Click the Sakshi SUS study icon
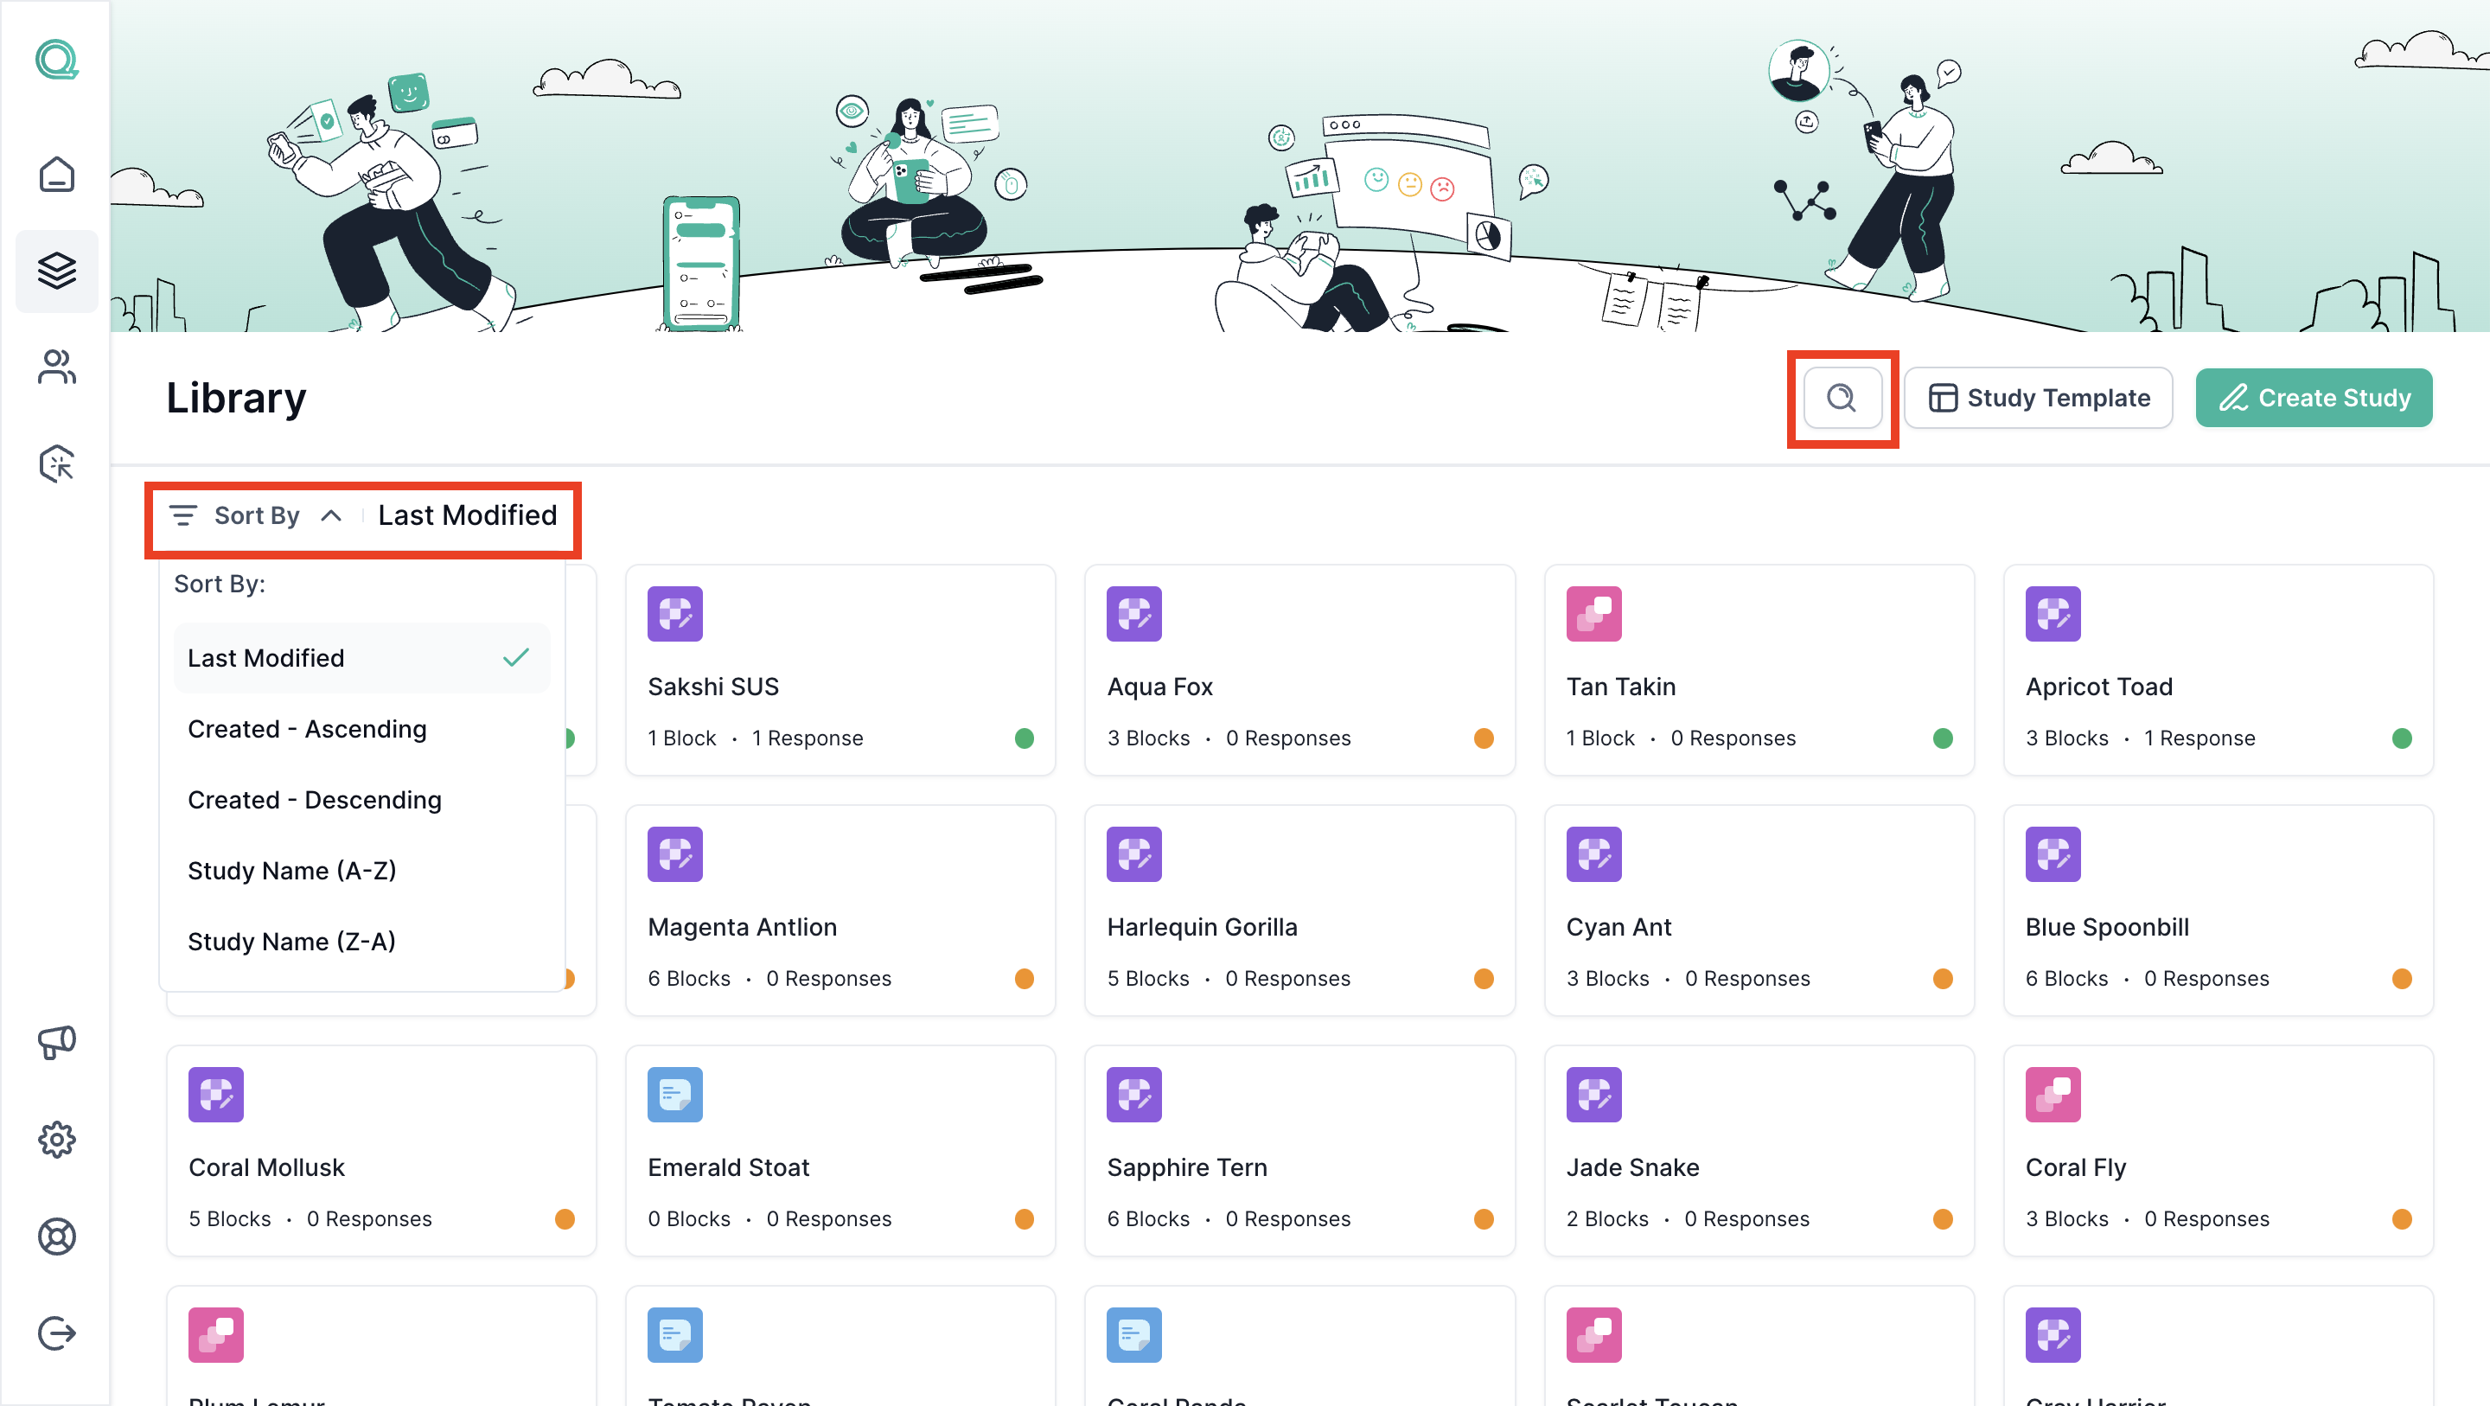This screenshot has height=1406, width=2490. [x=674, y=614]
